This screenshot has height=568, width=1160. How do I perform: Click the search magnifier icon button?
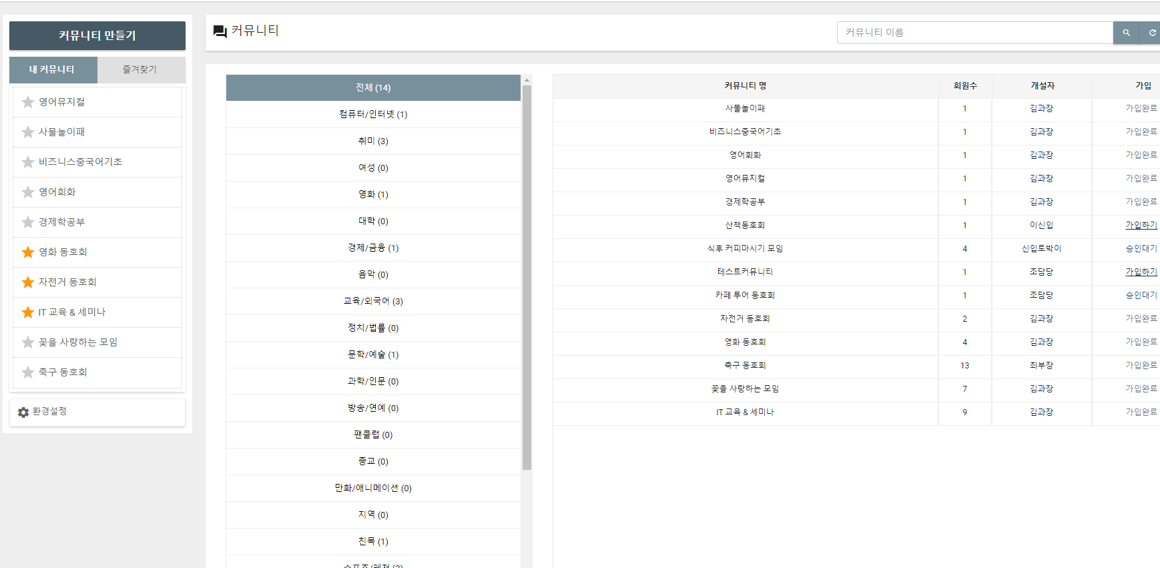point(1126,33)
